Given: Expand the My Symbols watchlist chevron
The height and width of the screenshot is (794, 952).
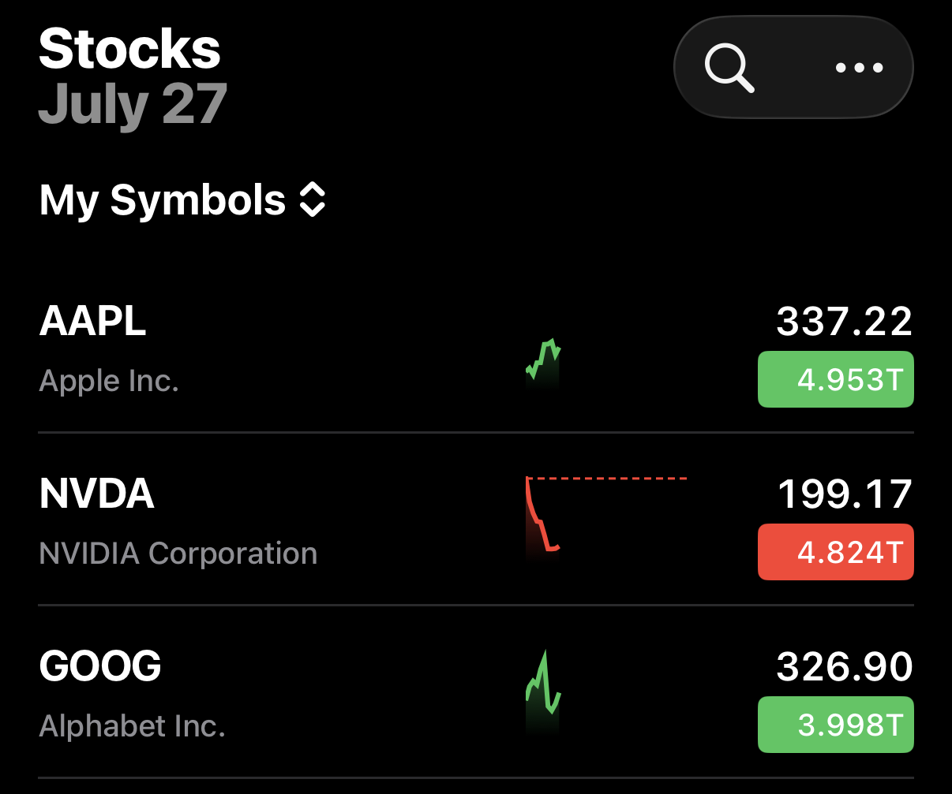Looking at the screenshot, I should [x=313, y=200].
